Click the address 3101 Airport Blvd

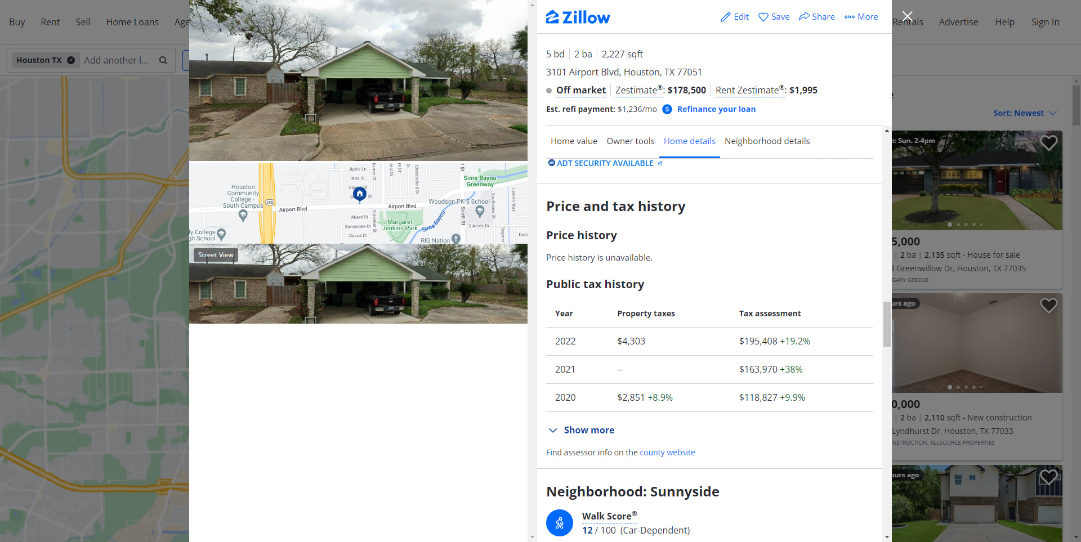point(624,72)
